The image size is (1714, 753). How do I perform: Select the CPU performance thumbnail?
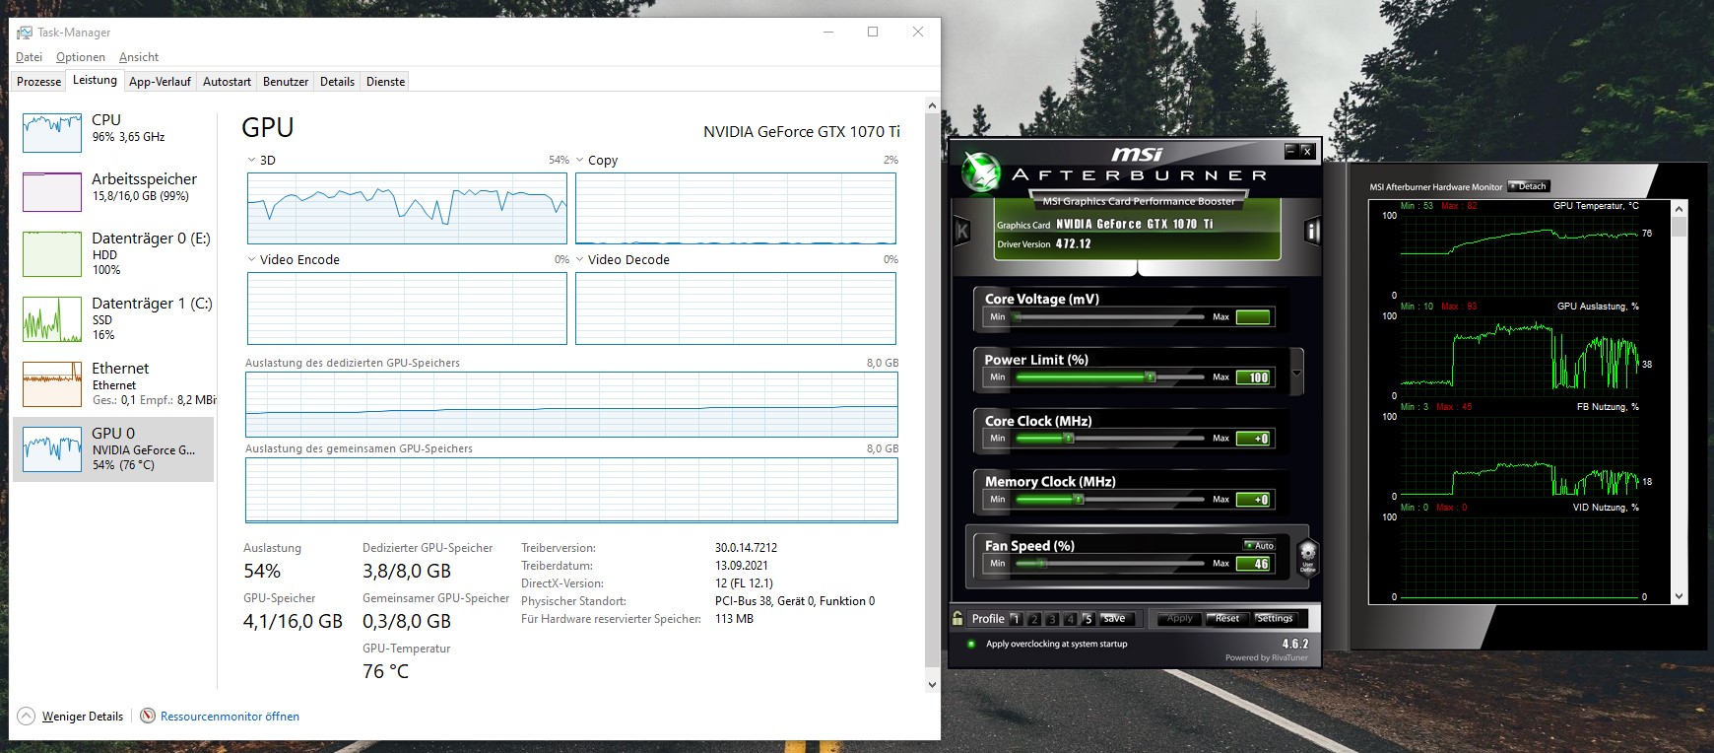tap(52, 133)
